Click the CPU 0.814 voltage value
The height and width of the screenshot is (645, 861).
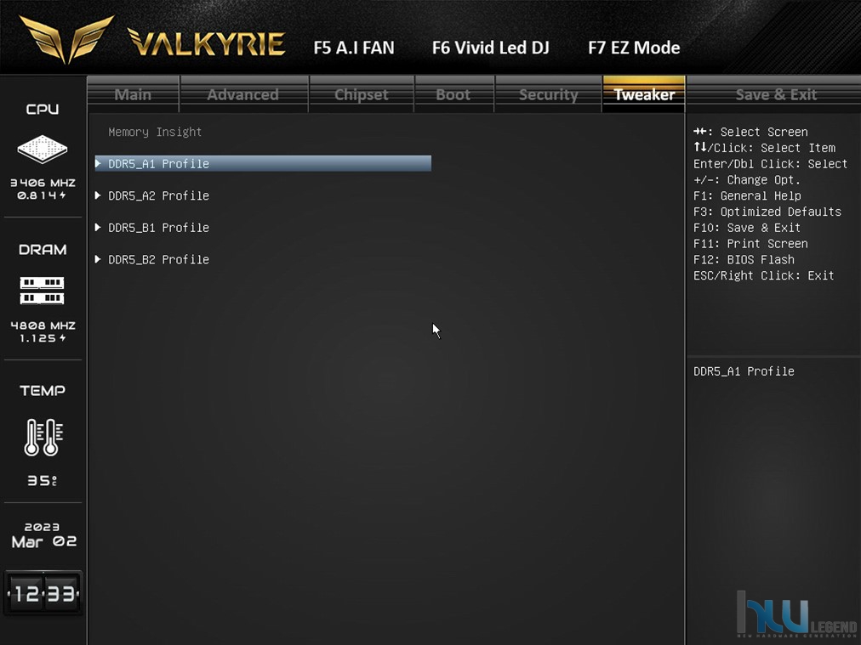pyautogui.click(x=42, y=195)
